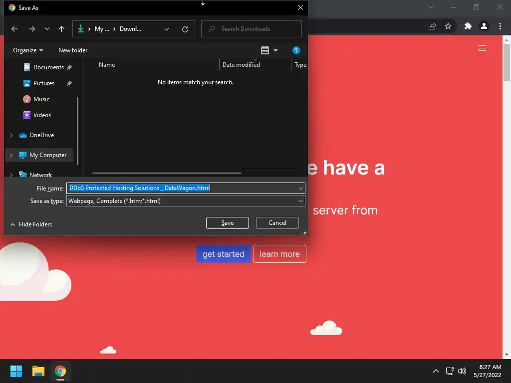The height and width of the screenshot is (383, 511).
Task: Click the 'get started' button on page
Action: [223, 254]
